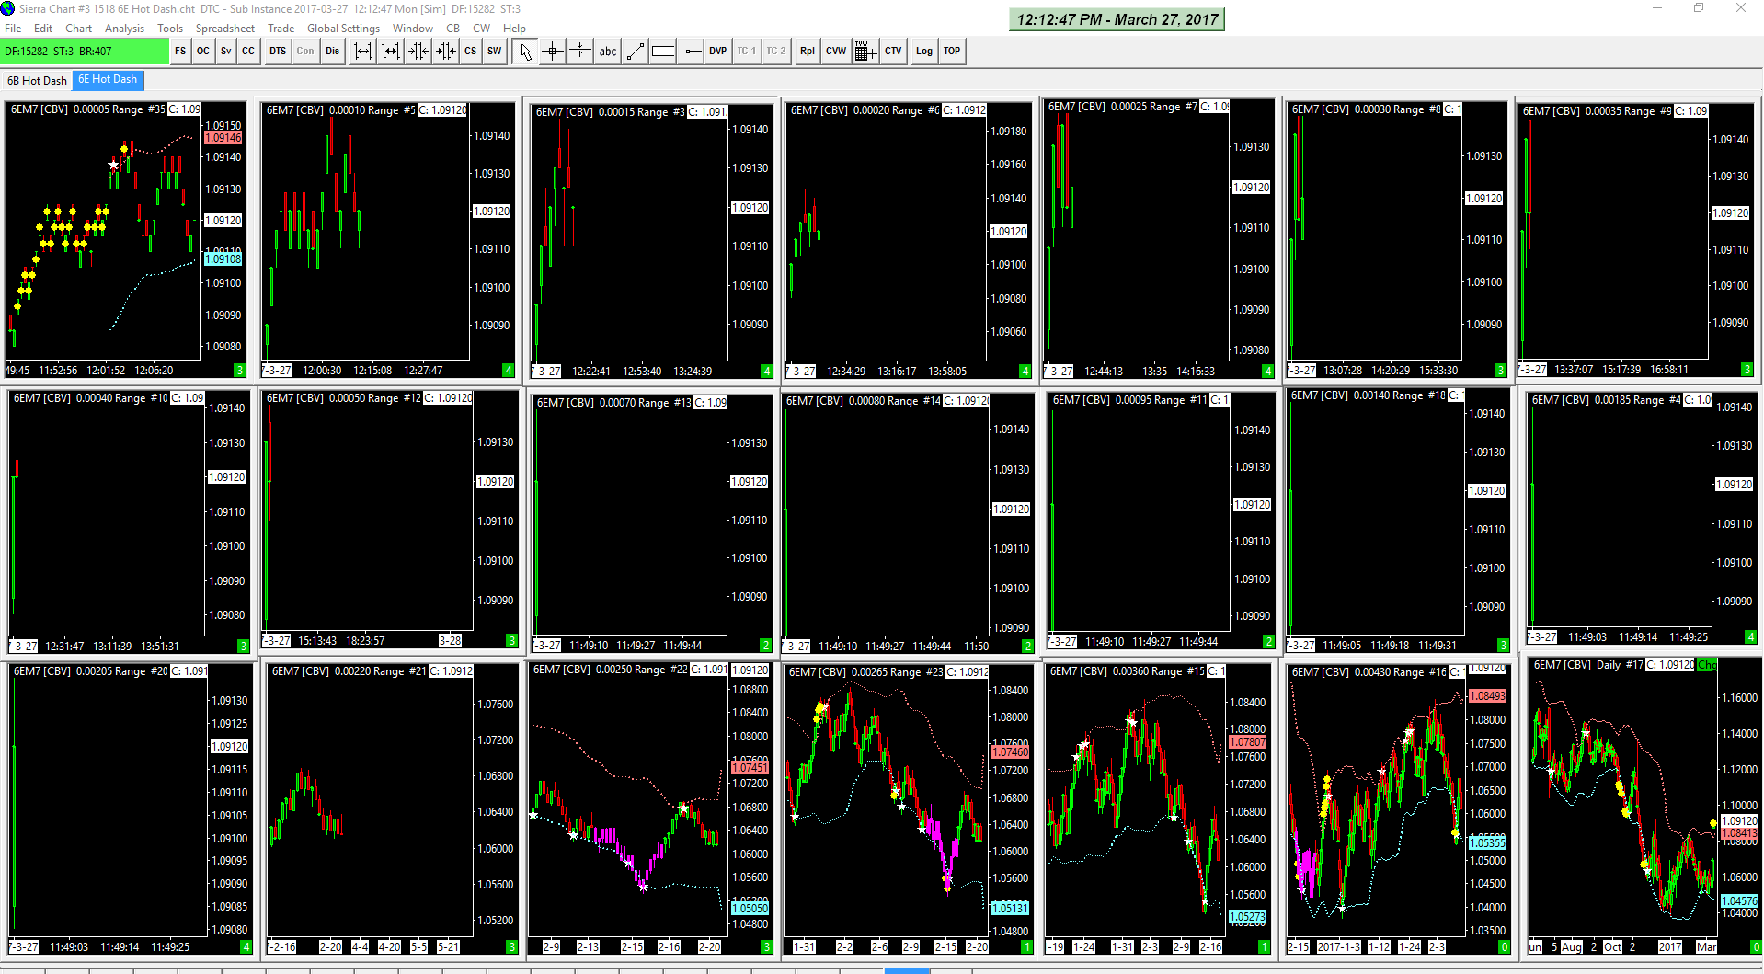The image size is (1764, 974).
Task: Click the bold inward-arrows bar spacing icon
Action: coord(446,52)
